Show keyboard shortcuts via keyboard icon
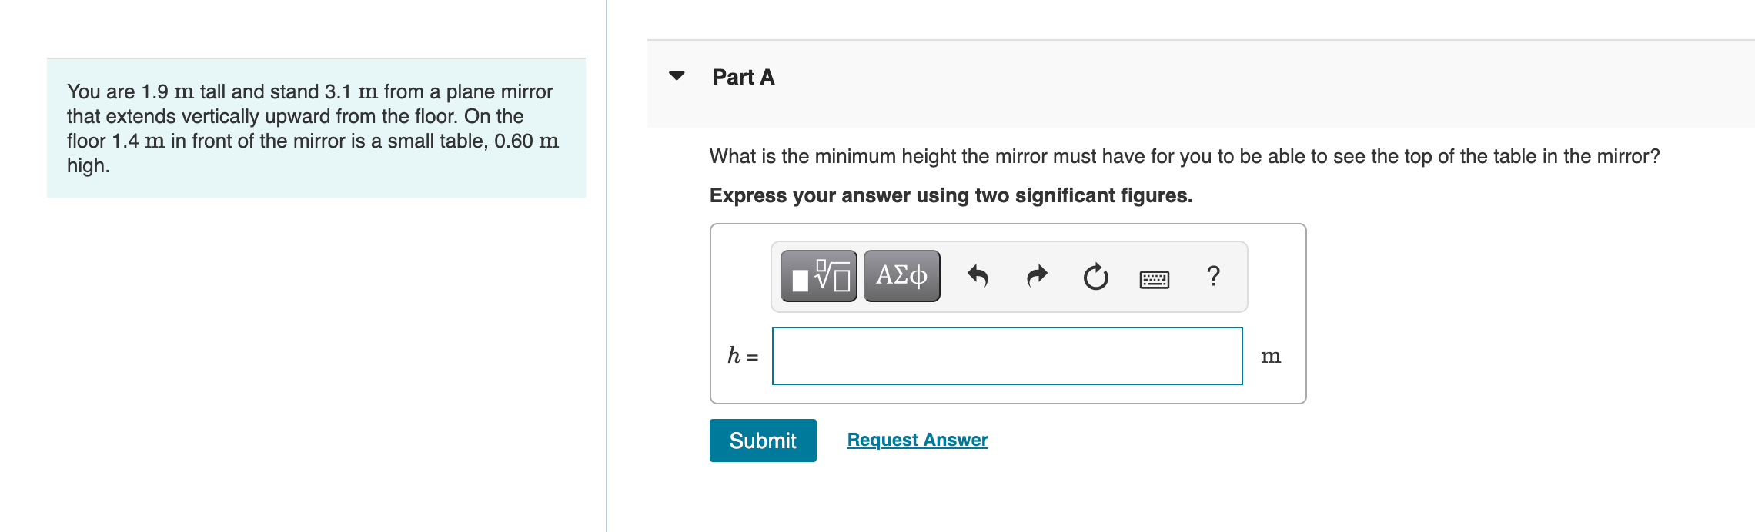 coord(1154,279)
